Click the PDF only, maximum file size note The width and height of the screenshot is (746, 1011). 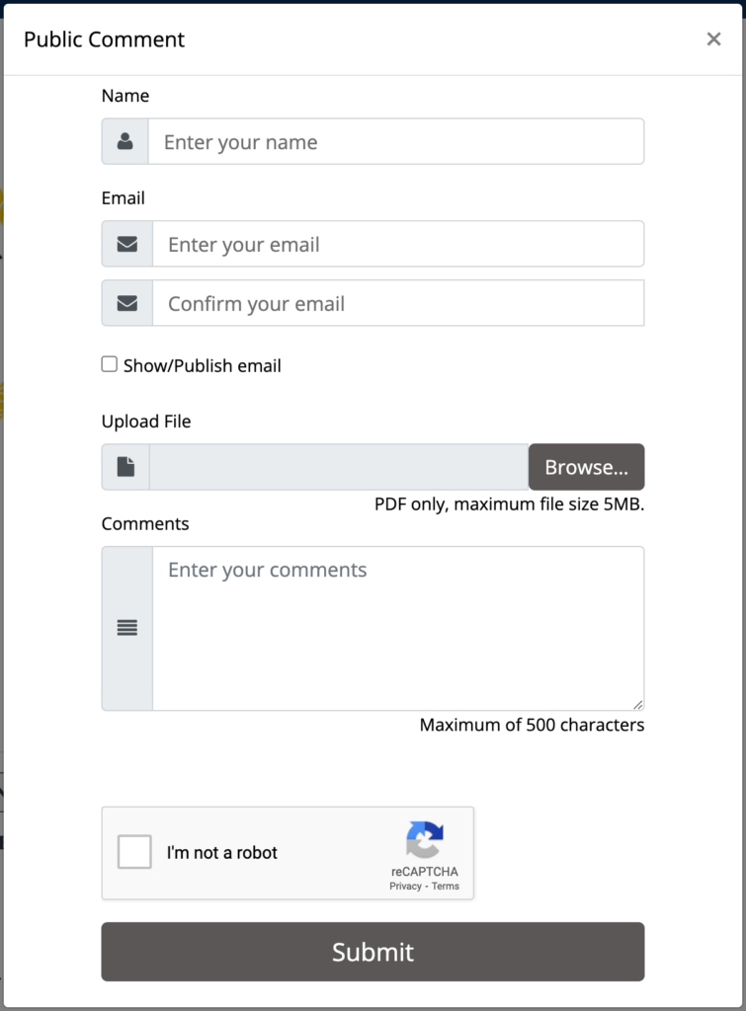pyautogui.click(x=509, y=505)
